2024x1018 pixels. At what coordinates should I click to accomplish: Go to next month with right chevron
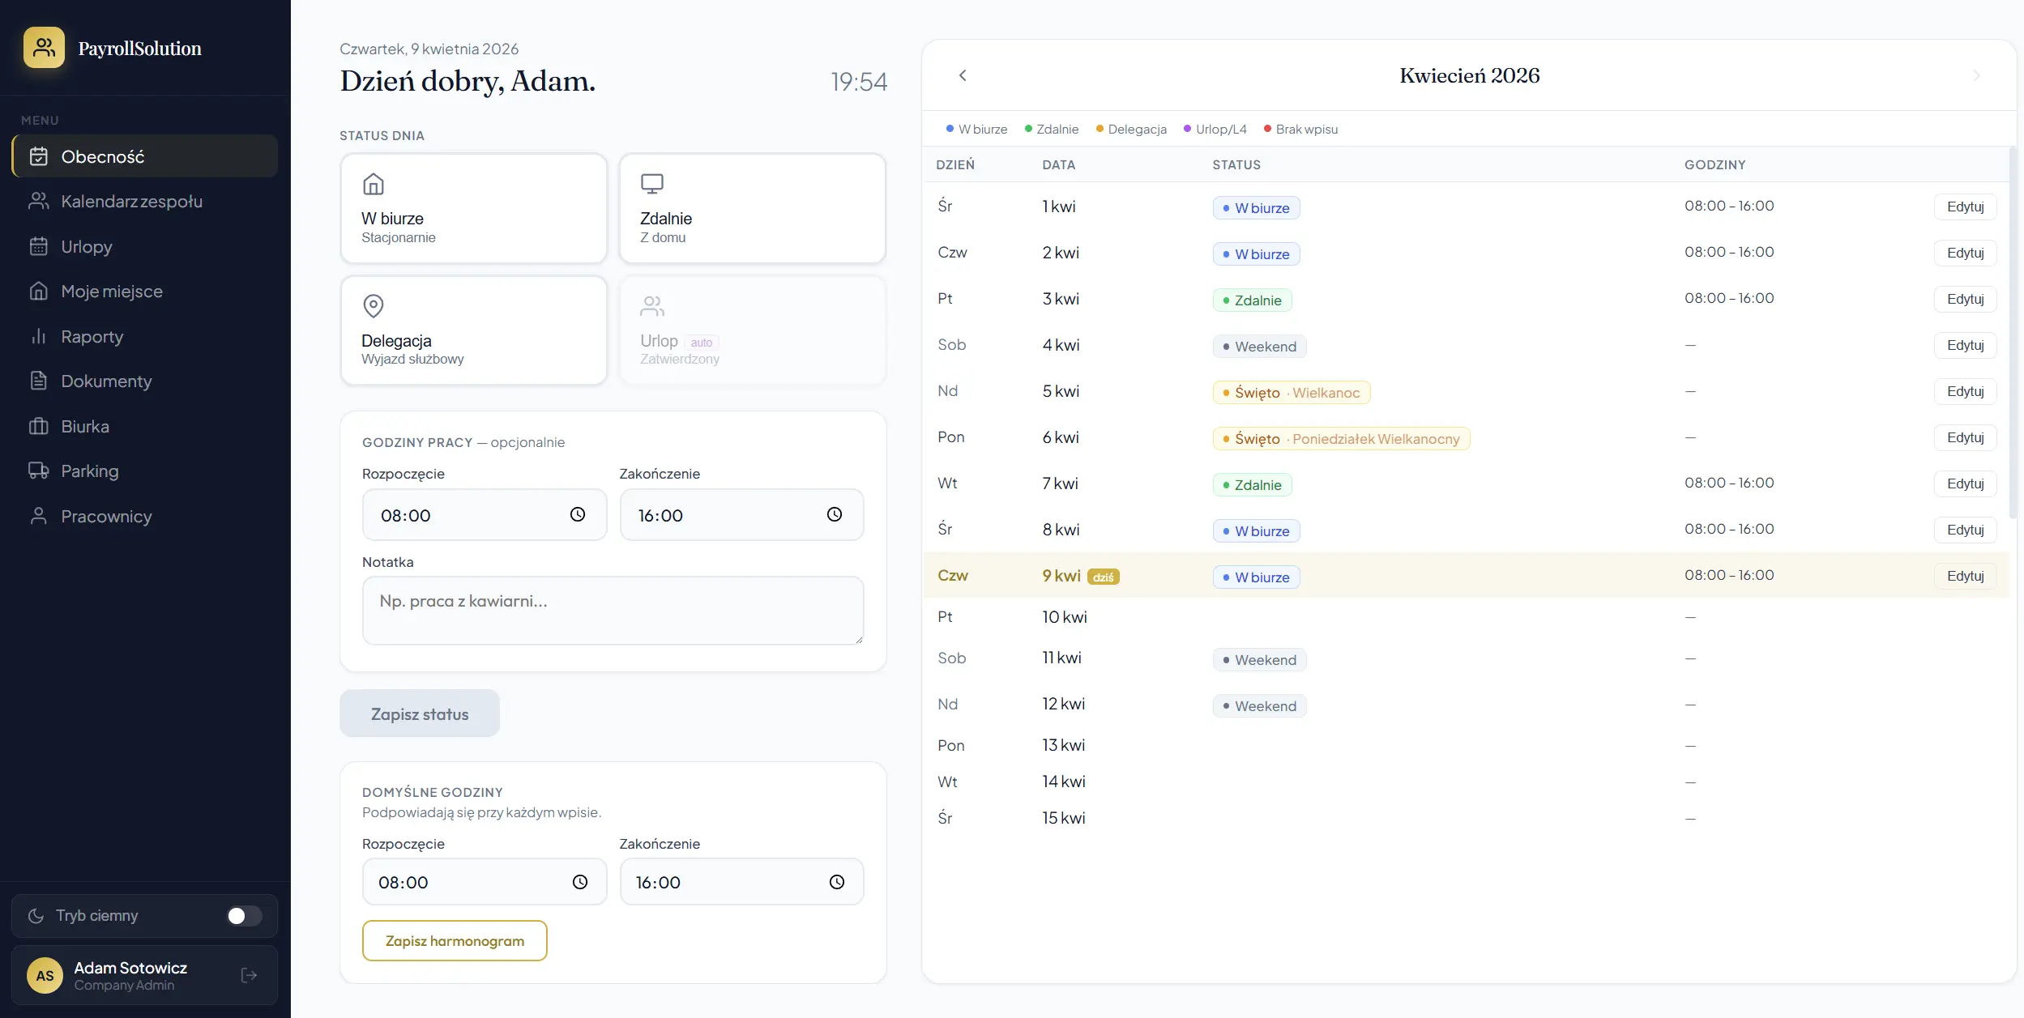(x=1975, y=75)
